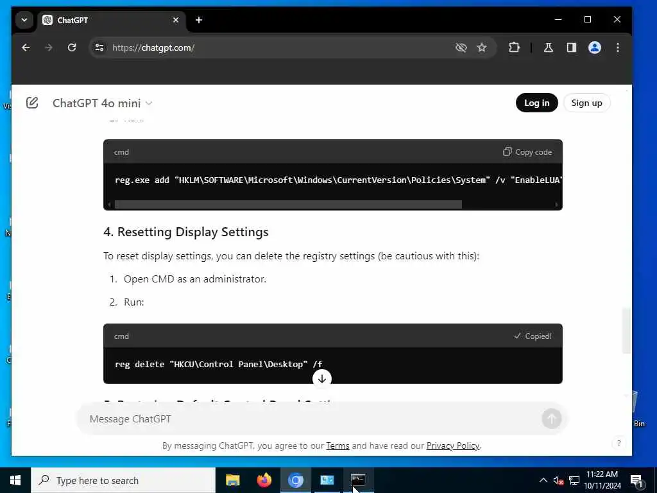Screen dimensions: 657x493
Task: Open the tab search dropdown arrow
Action: click(x=24, y=20)
